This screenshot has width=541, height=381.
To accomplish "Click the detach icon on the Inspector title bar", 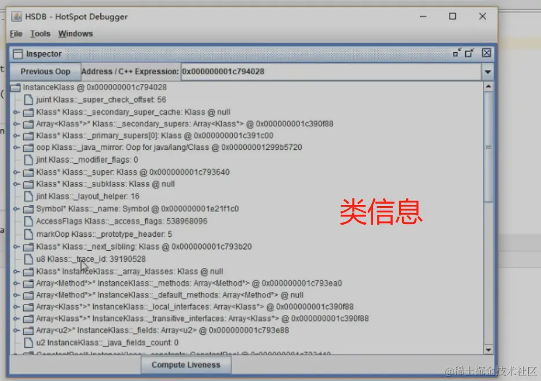I will pyautogui.click(x=470, y=53).
